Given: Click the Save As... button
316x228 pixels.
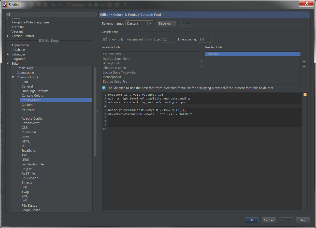Looking at the screenshot, I should click(x=166, y=23).
